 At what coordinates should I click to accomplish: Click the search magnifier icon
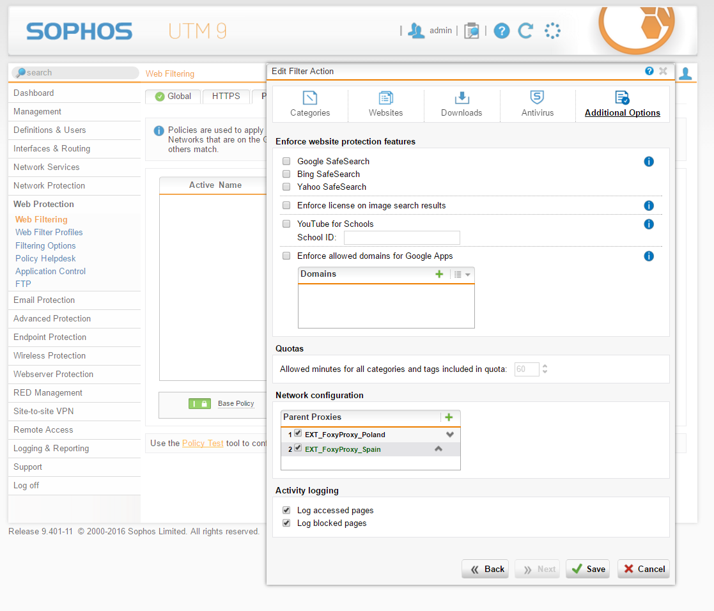pyautogui.click(x=20, y=72)
